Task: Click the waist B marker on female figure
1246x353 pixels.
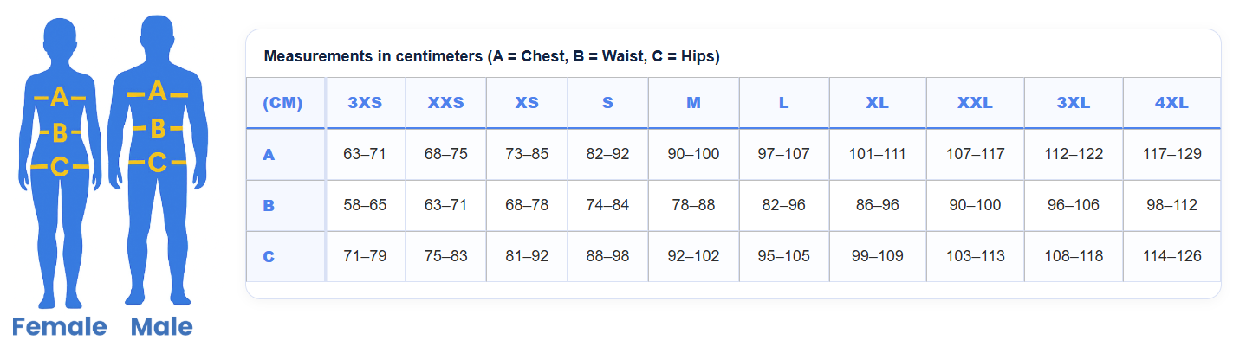Action: 60,133
